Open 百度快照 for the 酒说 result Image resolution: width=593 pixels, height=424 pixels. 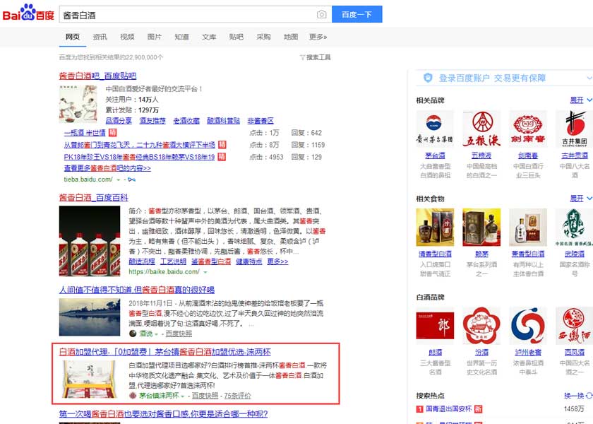click(x=179, y=334)
